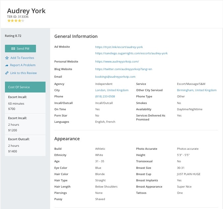
Task: Click the star icon beside Add To Favorites
Action: pyautogui.click(x=7, y=58)
